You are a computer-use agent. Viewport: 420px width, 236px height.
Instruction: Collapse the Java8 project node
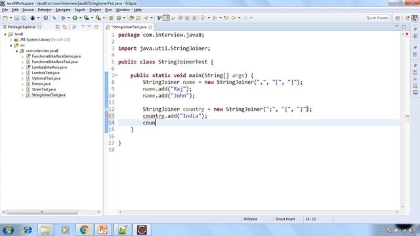[5, 34]
